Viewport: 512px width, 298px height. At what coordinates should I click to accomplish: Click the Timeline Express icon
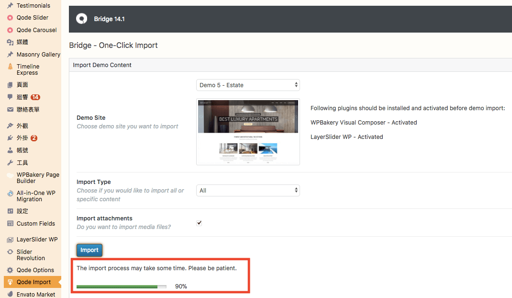(x=10, y=67)
